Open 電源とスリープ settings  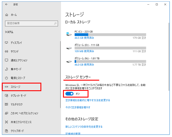click(18, 78)
